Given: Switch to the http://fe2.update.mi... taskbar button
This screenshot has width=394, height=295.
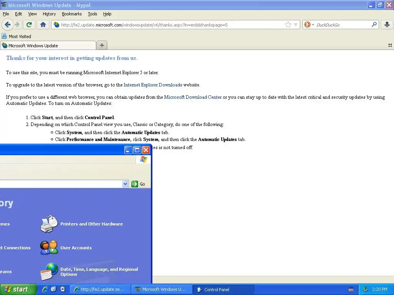Looking at the screenshot, I should coord(100,289).
